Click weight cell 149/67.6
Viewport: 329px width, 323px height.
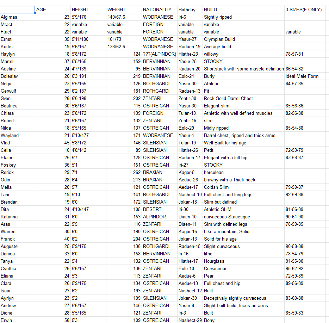[124, 17]
